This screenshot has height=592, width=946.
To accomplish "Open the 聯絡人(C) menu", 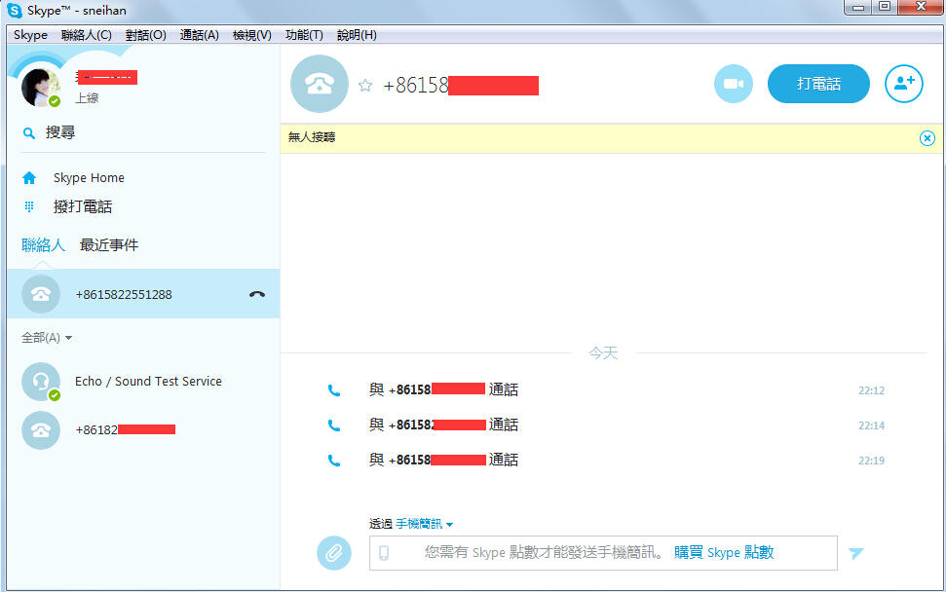I will (87, 35).
